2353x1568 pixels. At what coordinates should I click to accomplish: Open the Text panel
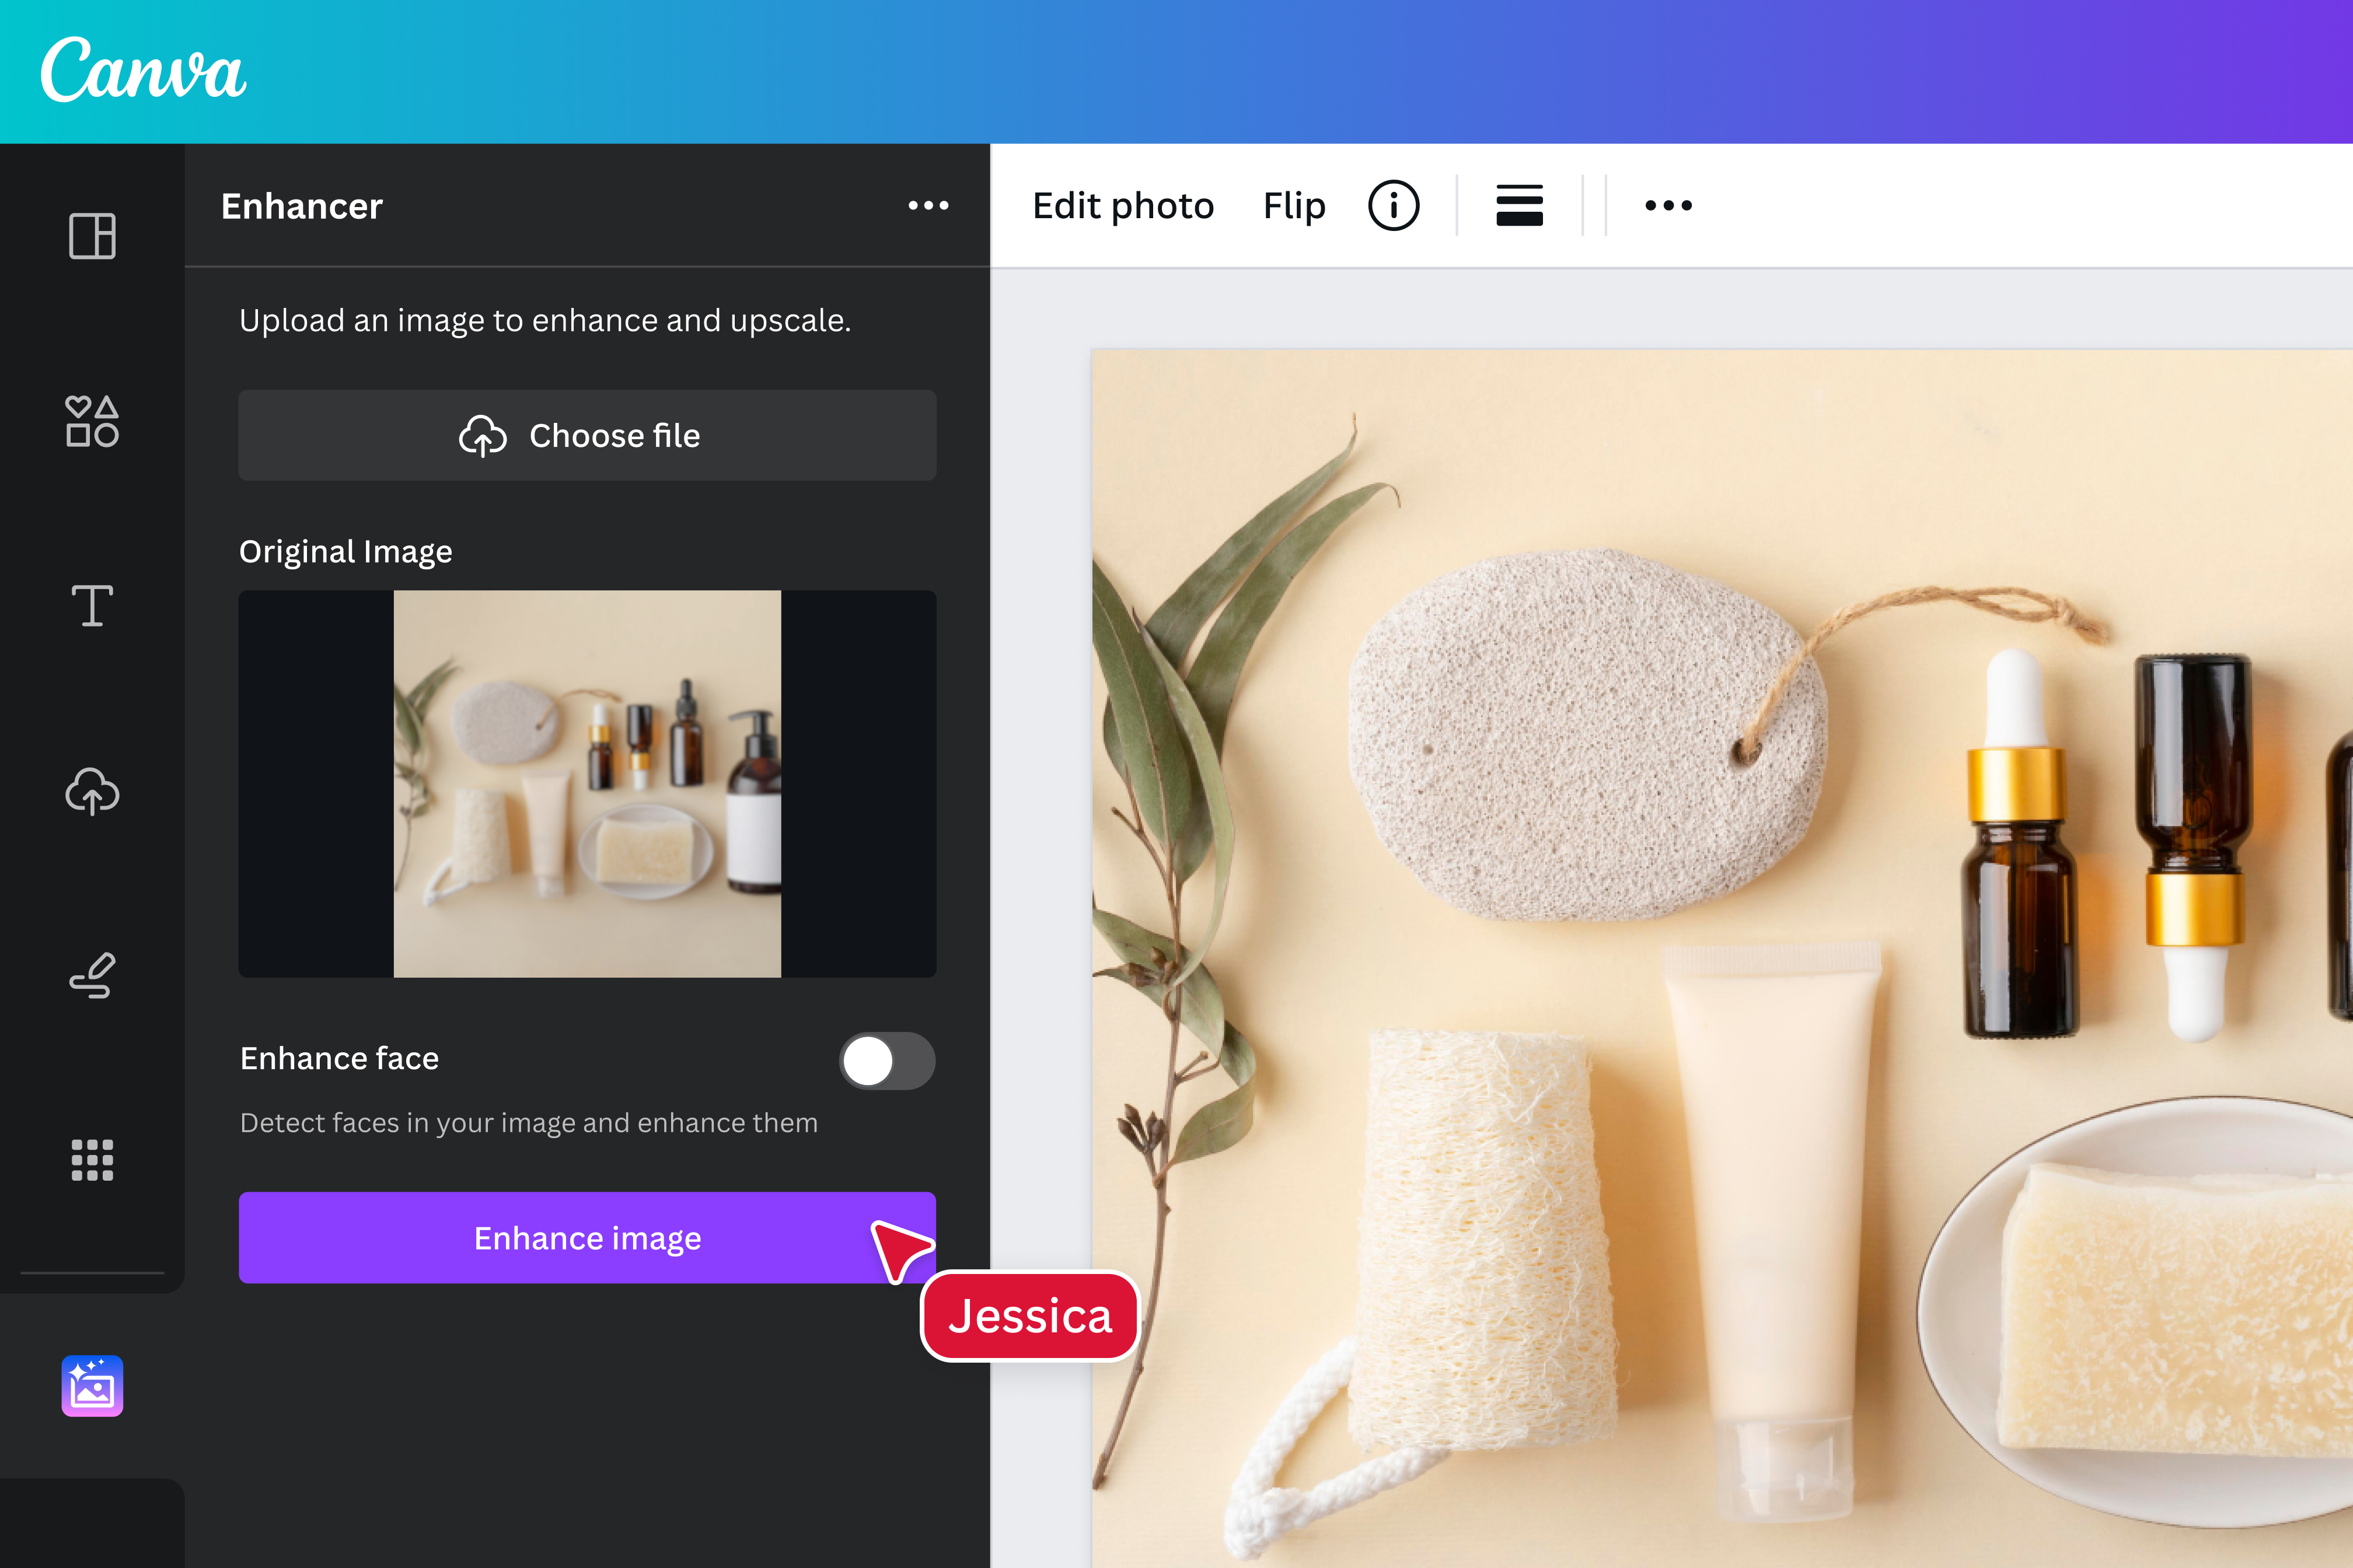click(91, 606)
